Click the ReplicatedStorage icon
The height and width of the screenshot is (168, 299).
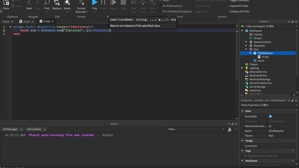pos(247,79)
